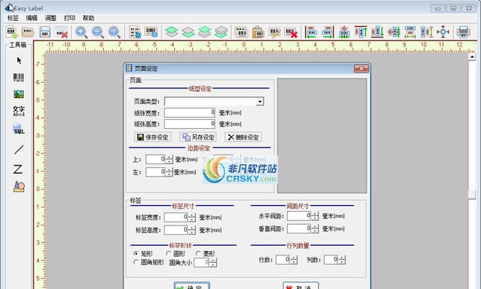481x289 pixels.
Task: Click the send to back layers icon
Action: click(x=188, y=32)
